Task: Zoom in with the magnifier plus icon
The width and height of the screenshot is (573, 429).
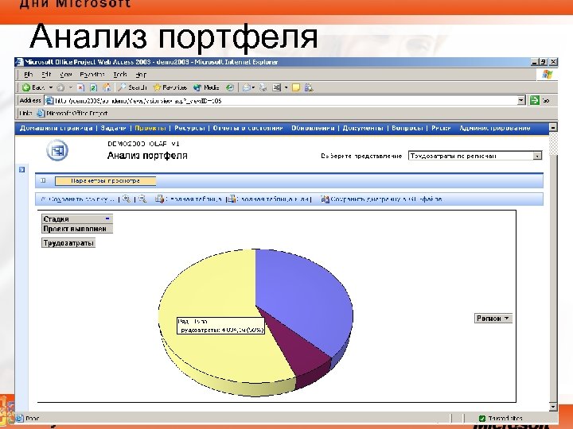Action: tap(127, 199)
